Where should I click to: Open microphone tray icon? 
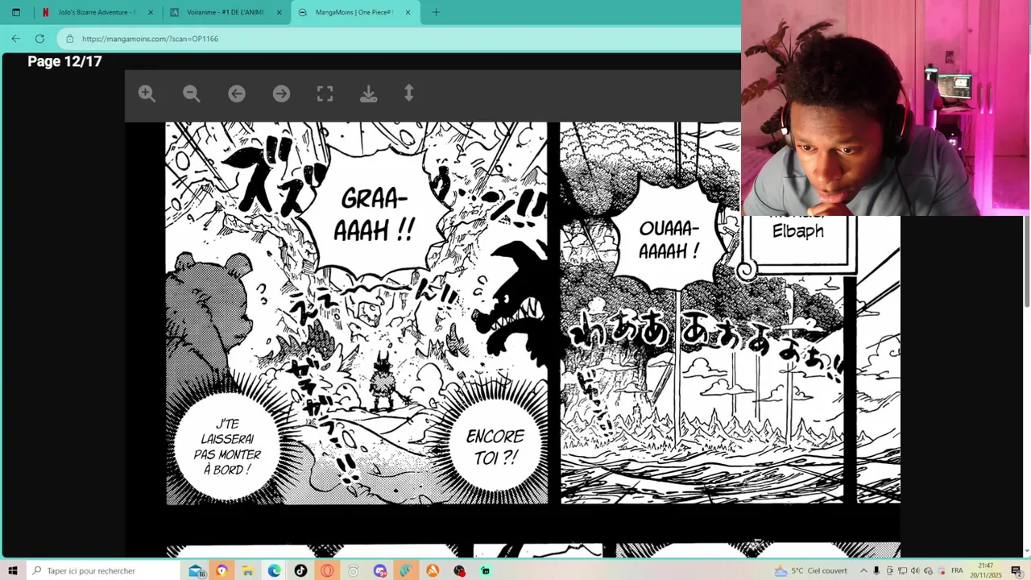click(876, 570)
